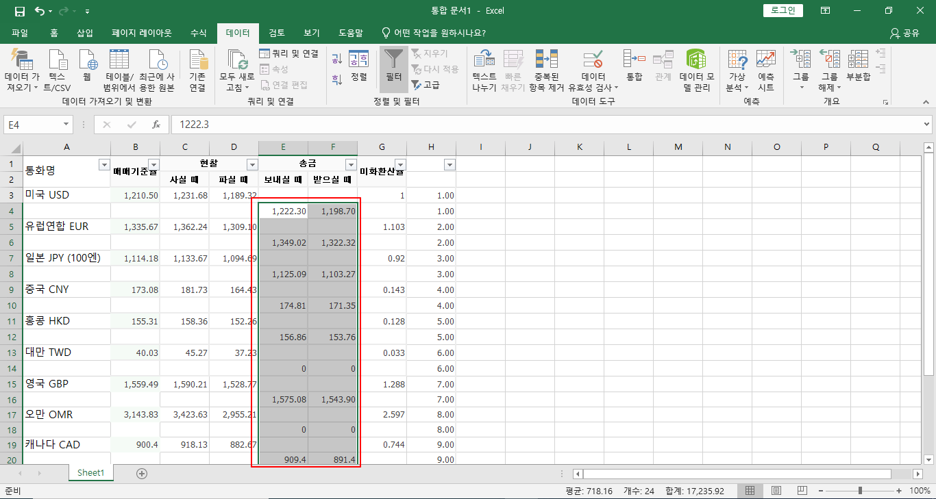The image size is (936, 499).
Task: Open the filter dropdown for 송금
Action: 351,164
